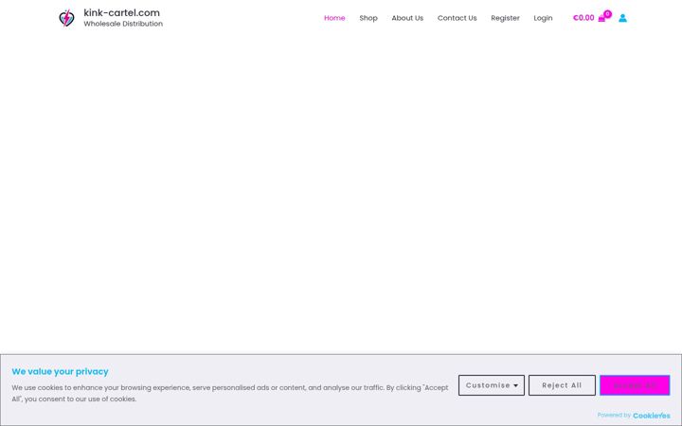Open the Register page
The image size is (682, 426).
(505, 18)
